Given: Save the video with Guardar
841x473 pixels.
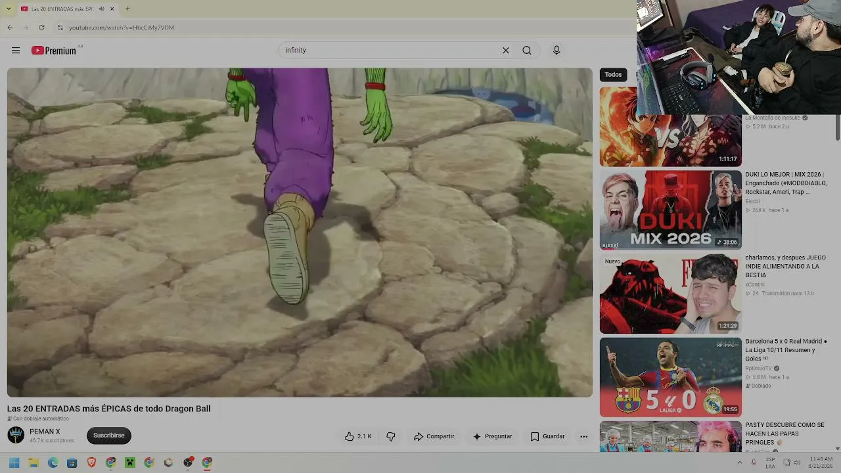Looking at the screenshot, I should pyautogui.click(x=547, y=436).
